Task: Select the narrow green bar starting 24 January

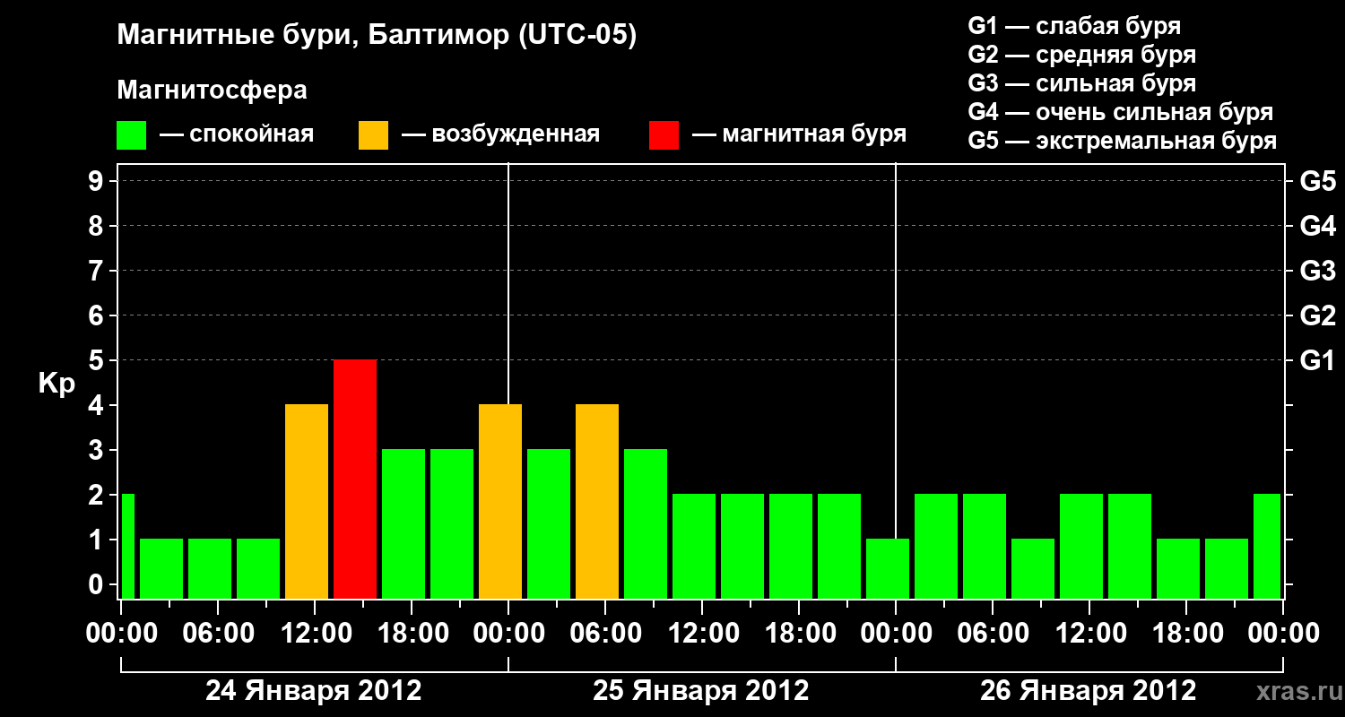Action: (127, 547)
